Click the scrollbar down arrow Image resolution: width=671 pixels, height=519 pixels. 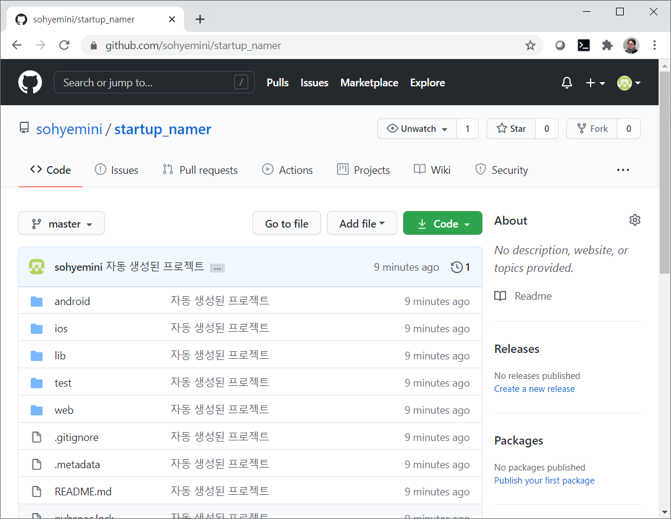(x=664, y=512)
